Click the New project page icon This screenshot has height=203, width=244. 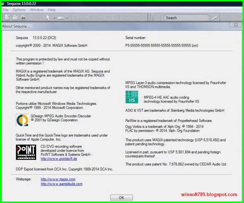7,17
